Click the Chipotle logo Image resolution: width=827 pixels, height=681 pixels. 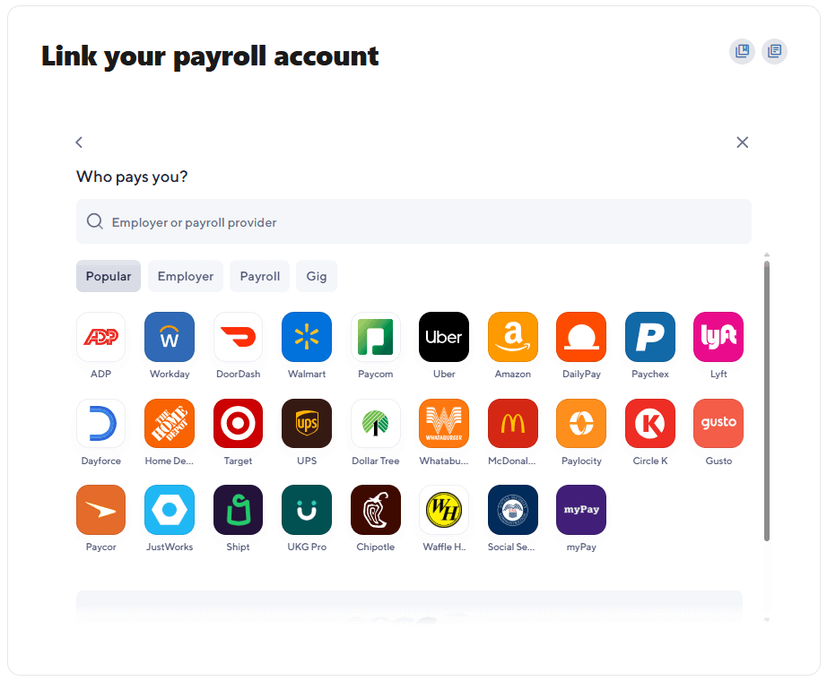click(376, 510)
